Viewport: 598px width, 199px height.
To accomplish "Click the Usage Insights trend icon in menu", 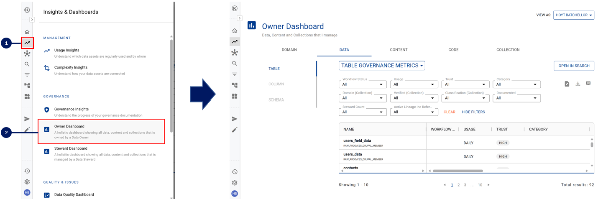I will coord(47,51).
